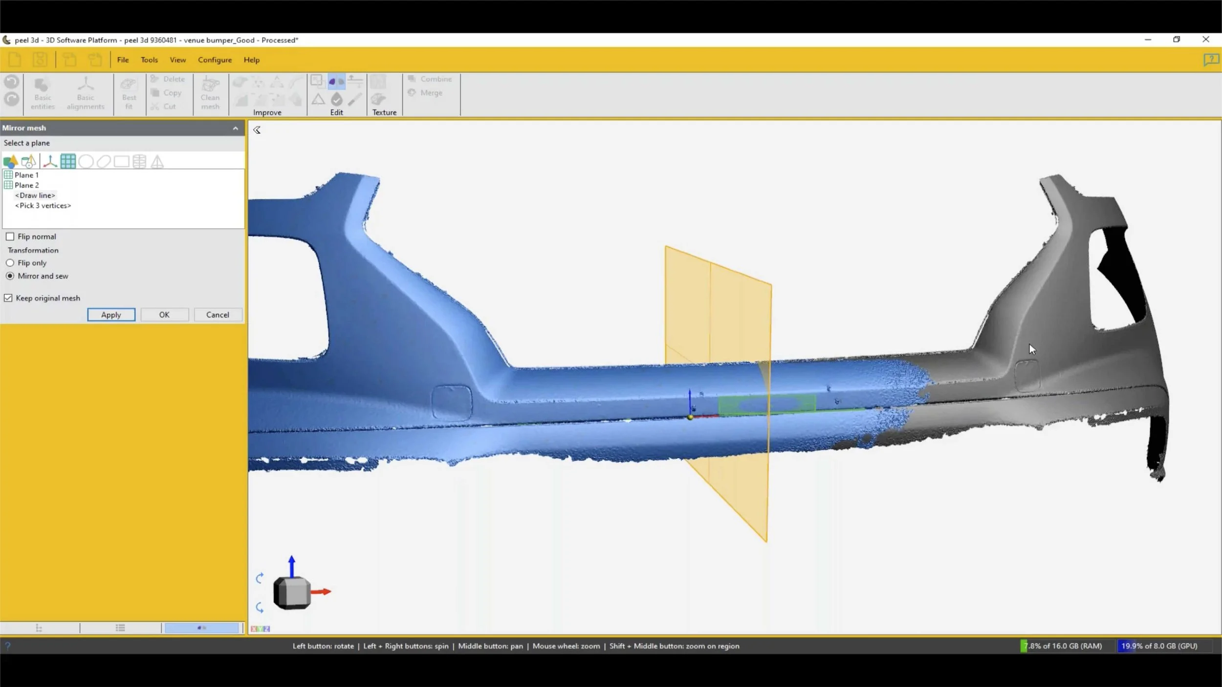Click the coordinate system filter icon
1222x687 pixels.
(x=50, y=161)
